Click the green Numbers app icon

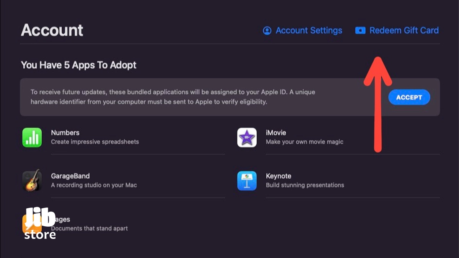(x=32, y=138)
